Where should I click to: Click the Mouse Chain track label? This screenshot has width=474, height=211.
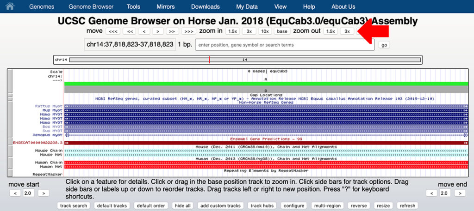(x=49, y=151)
